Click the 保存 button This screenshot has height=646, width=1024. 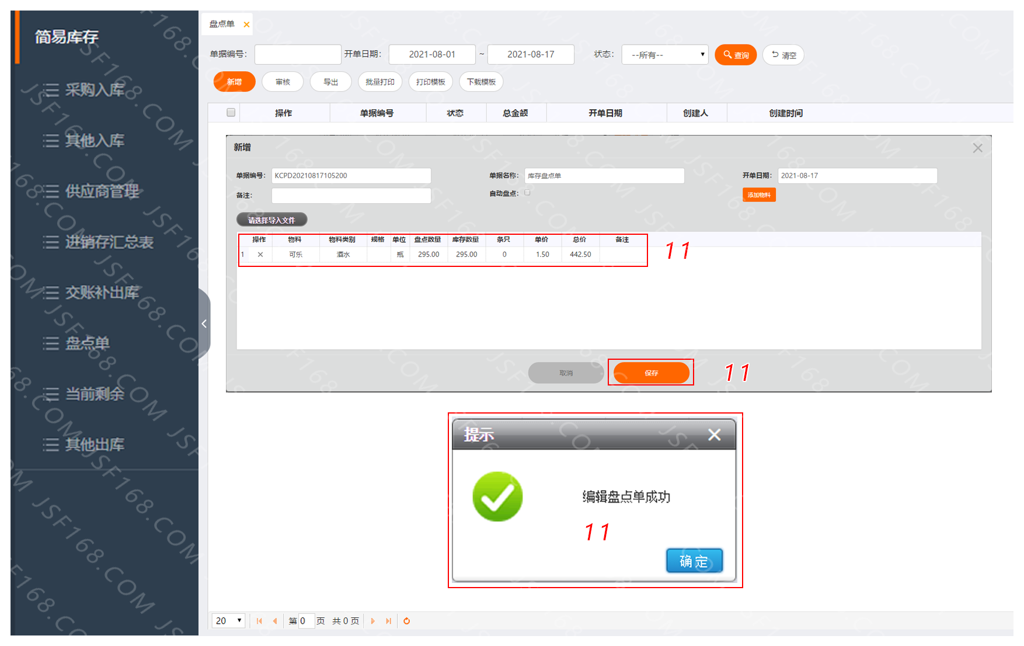tap(652, 373)
